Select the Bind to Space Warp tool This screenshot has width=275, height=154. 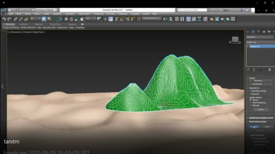tap(26, 19)
